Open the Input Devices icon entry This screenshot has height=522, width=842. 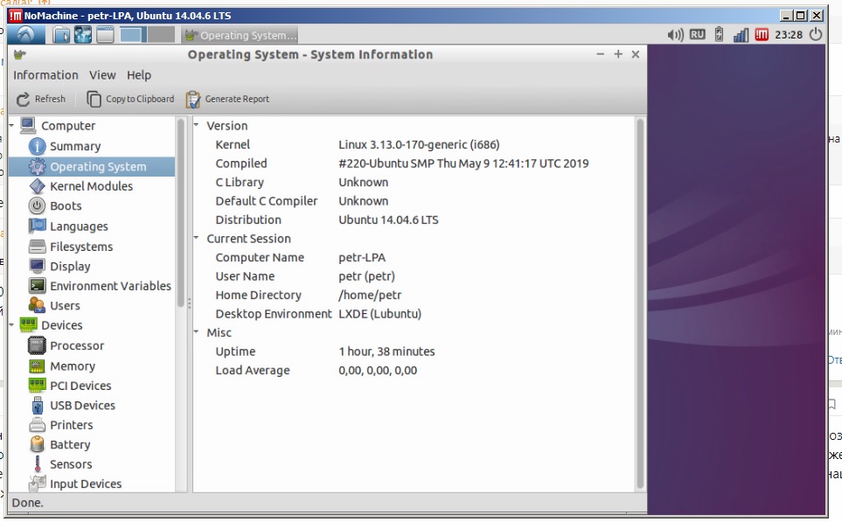point(37,484)
